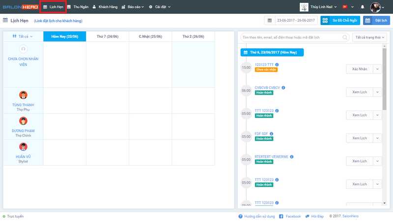
Task: Click the info icon beside CVBCVB CVBCV
Action: click(283, 88)
